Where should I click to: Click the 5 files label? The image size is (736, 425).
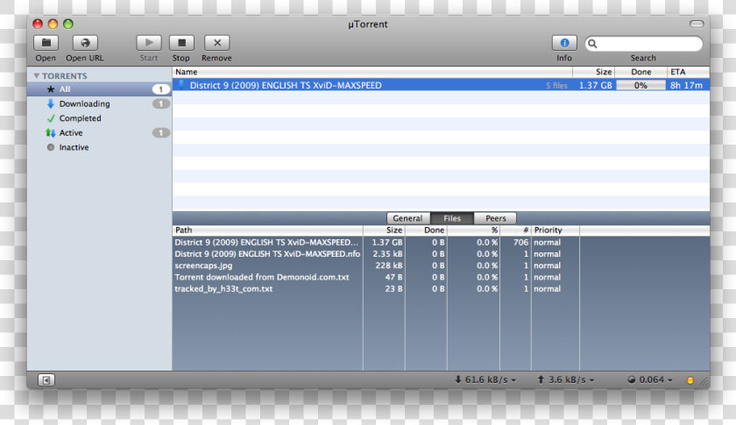point(556,86)
